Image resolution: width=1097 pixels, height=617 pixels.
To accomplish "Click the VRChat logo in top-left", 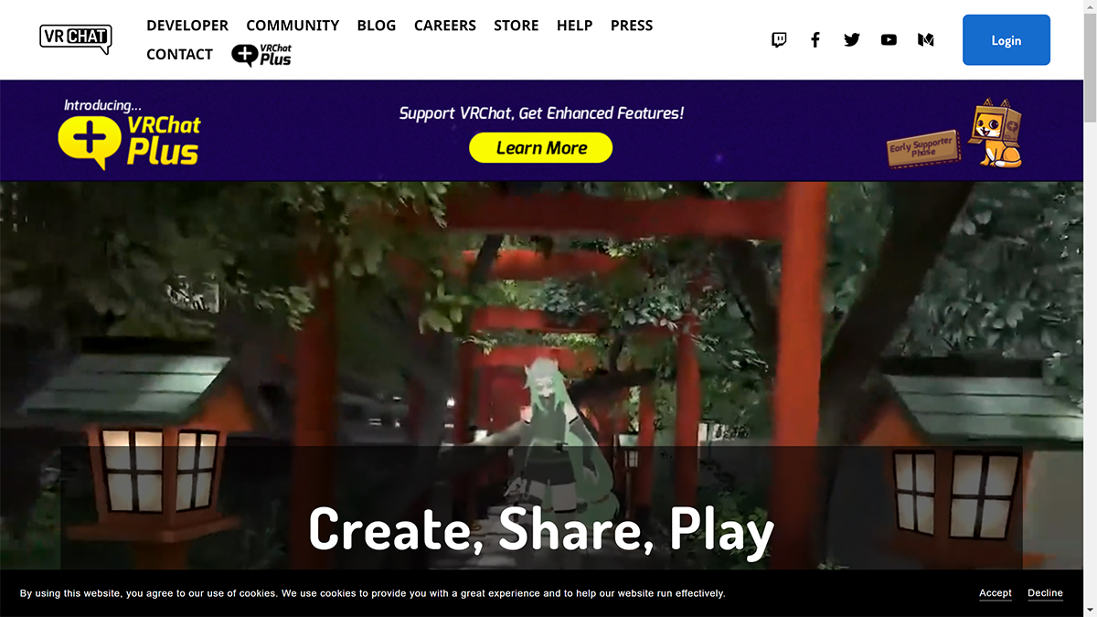I will click(x=76, y=38).
